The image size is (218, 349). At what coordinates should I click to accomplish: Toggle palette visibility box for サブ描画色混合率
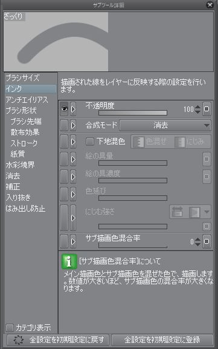[64, 241]
